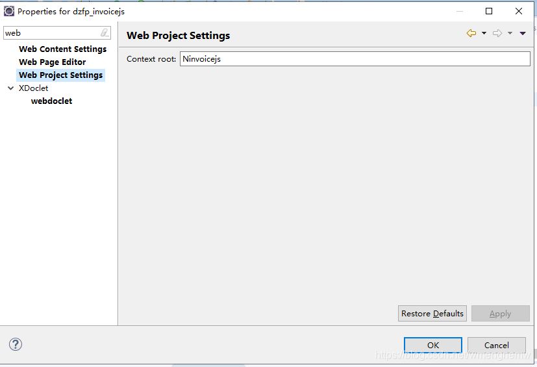This screenshot has height=367, width=537.
Task: Open the view menu triangle dropdown
Action: point(523,34)
